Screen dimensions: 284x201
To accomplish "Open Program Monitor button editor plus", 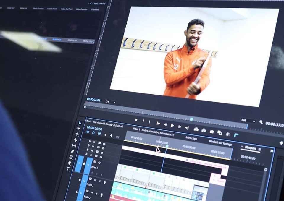I will point(282,143).
